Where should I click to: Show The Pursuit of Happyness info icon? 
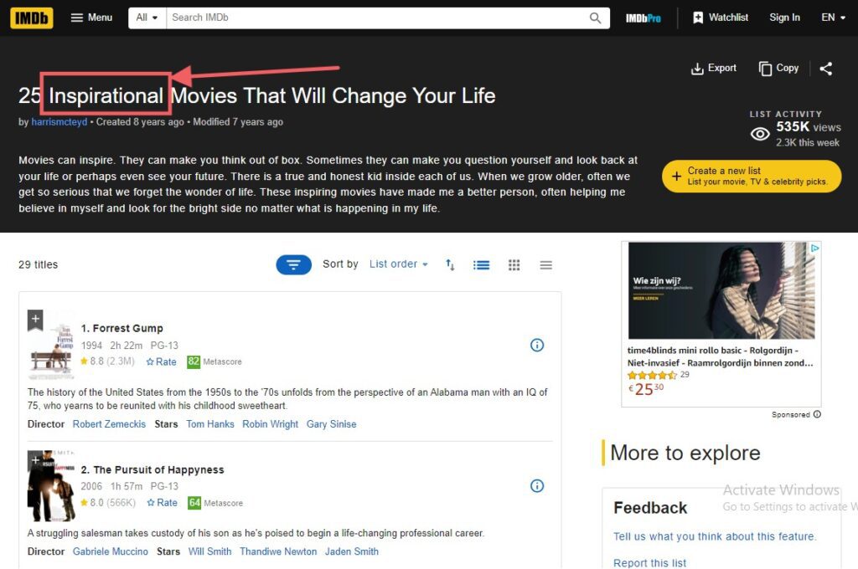[x=537, y=486]
